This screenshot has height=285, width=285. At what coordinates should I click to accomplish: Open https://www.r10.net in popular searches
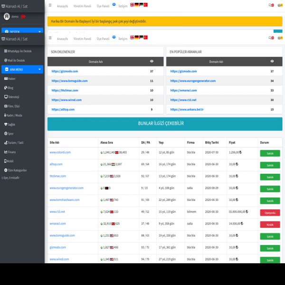click(183, 100)
